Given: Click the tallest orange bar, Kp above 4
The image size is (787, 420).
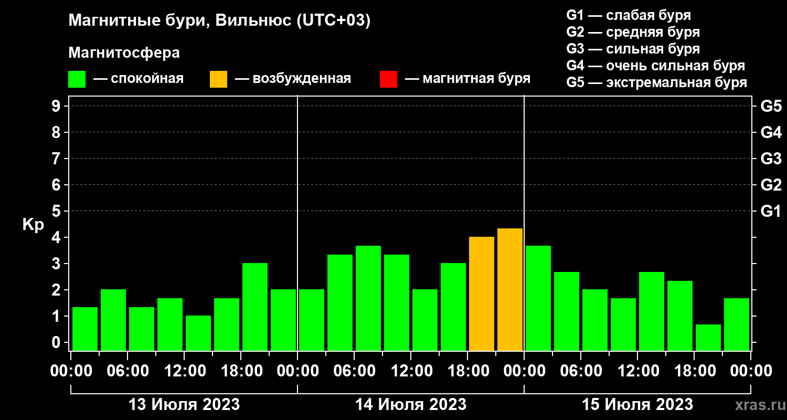Looking at the screenshot, I should (x=510, y=289).
